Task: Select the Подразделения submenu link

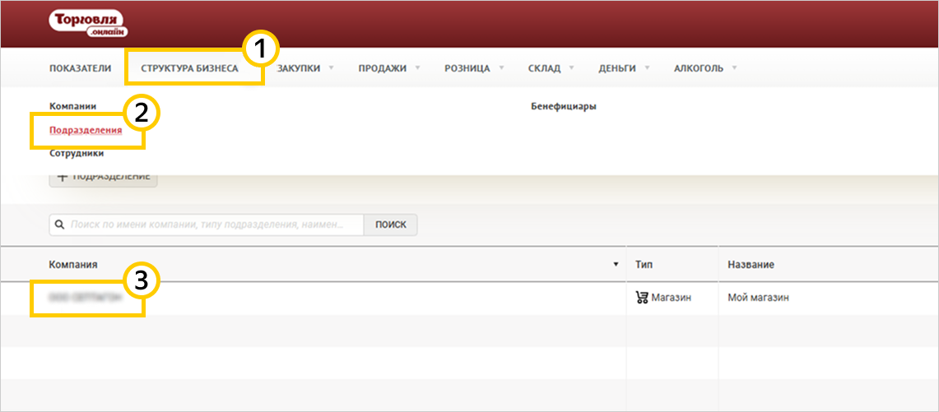Action: (86, 130)
